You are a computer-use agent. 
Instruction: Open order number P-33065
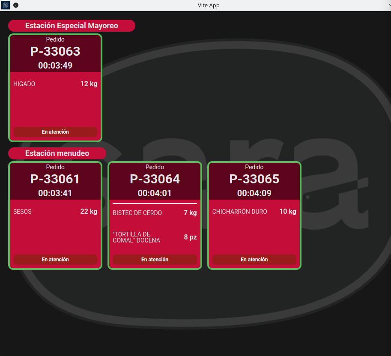pos(254,179)
